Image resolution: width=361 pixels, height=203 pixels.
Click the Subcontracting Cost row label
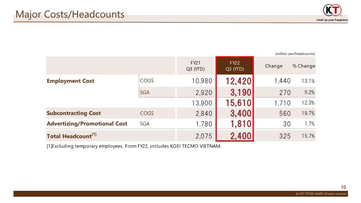(x=74, y=113)
